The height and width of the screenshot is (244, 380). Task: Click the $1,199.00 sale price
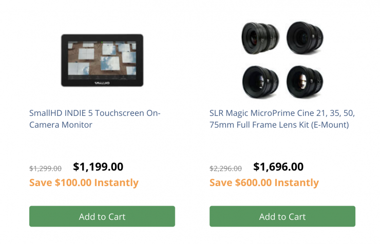[98, 167]
